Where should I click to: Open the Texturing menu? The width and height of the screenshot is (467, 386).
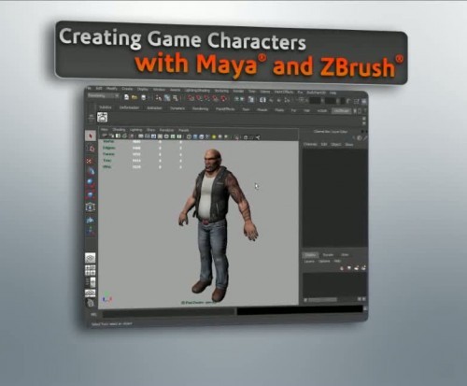[221, 91]
